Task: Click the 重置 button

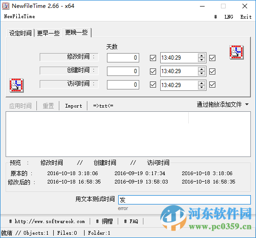Action: click(x=48, y=106)
